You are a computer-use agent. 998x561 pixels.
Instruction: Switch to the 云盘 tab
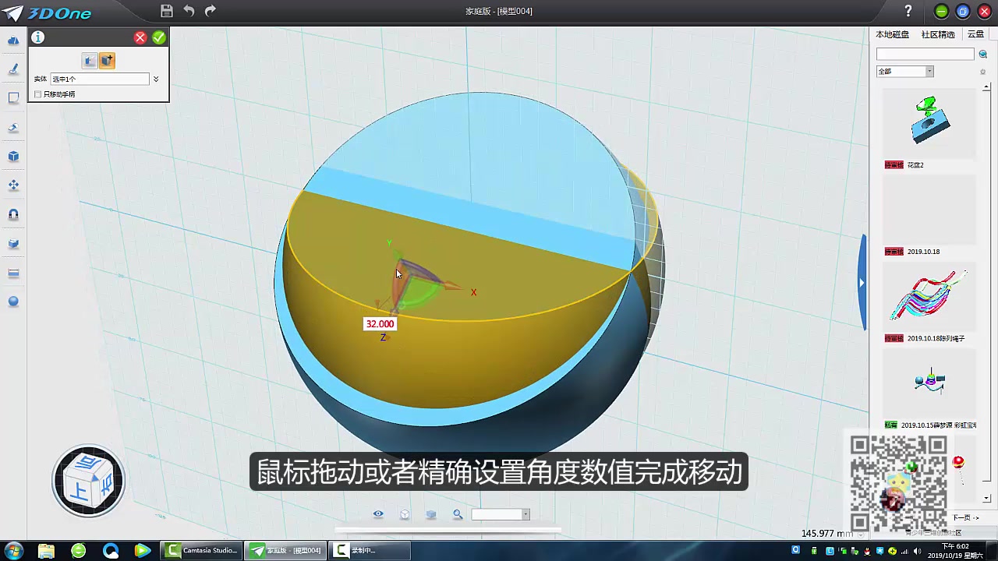click(x=975, y=34)
